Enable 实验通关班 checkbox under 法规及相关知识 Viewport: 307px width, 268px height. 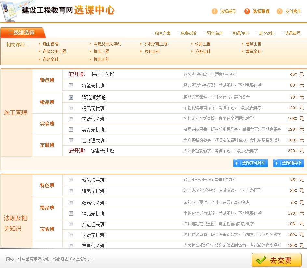click(x=71, y=224)
